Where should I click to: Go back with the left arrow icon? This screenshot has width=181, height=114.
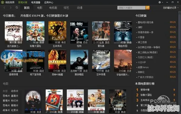(4, 8)
